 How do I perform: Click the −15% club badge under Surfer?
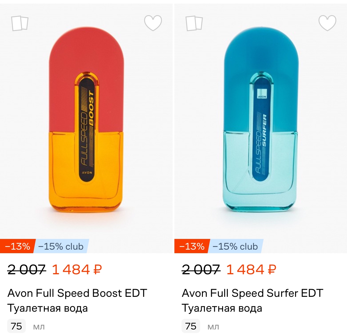235,246
